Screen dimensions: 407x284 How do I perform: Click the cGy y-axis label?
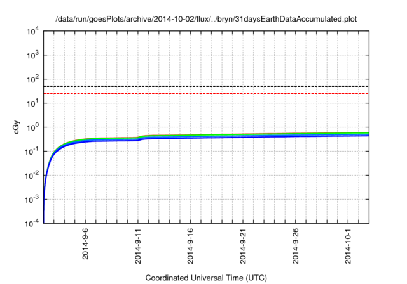[x=16, y=127]
